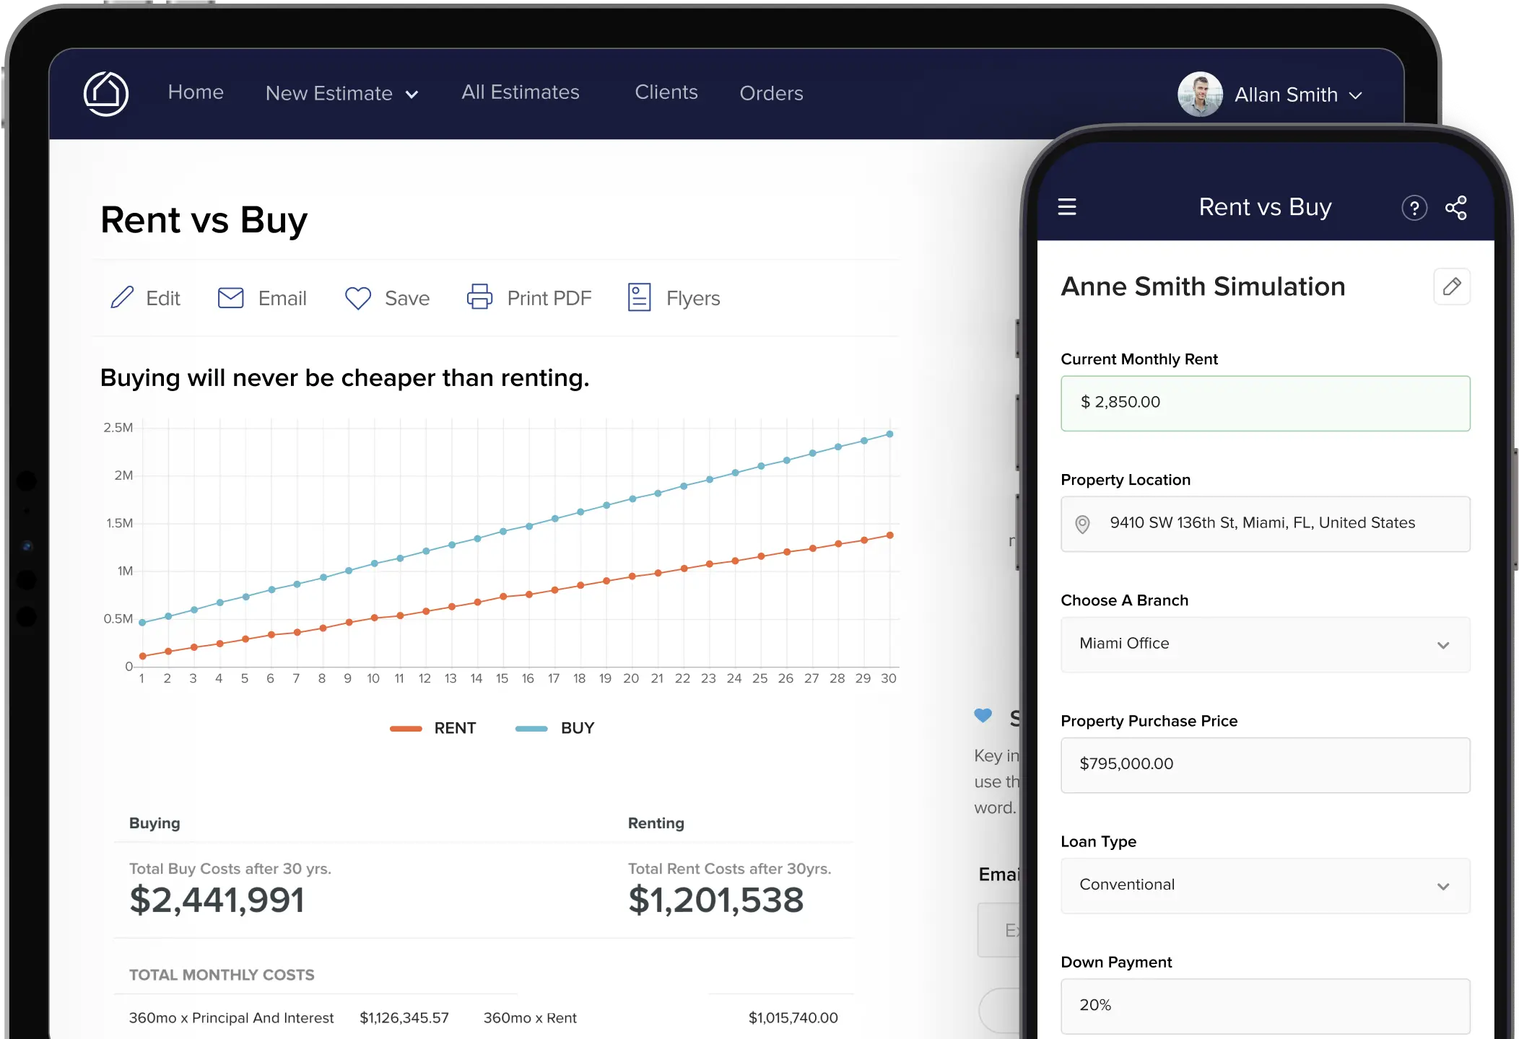Open the Miami Office branch dropdown

[1265, 644]
